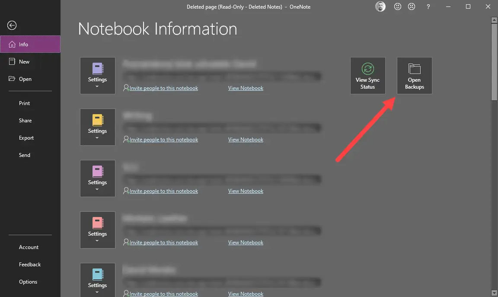Invite people to the red-icon notebook
498x297 pixels.
[160, 243]
